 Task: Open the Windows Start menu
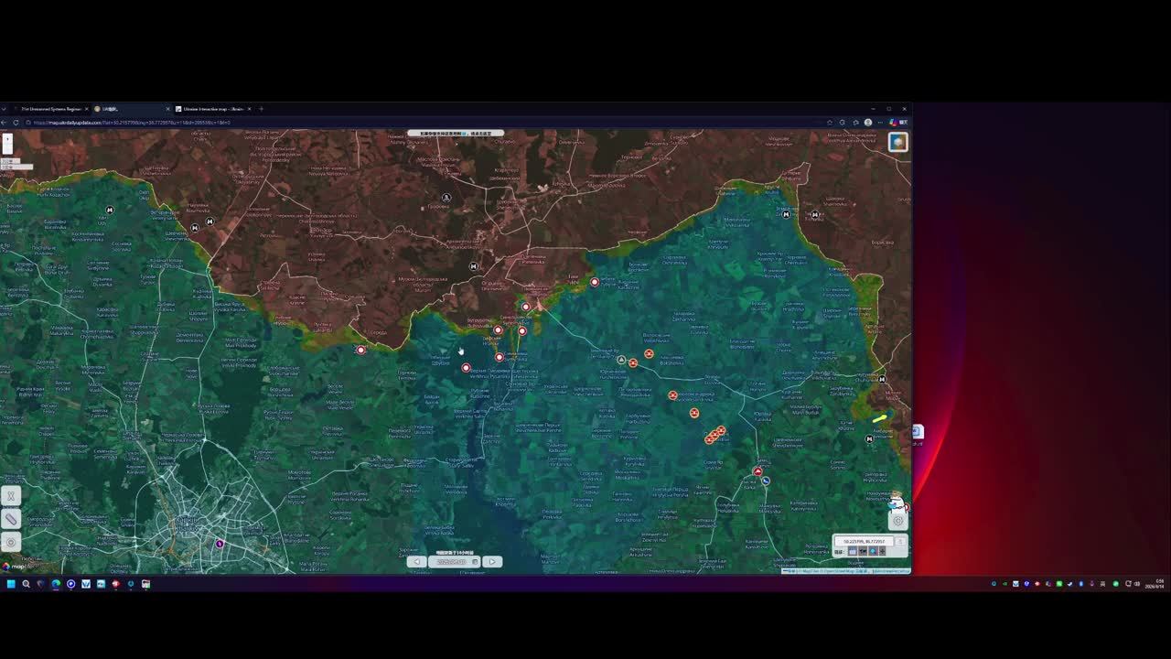pos(11,584)
